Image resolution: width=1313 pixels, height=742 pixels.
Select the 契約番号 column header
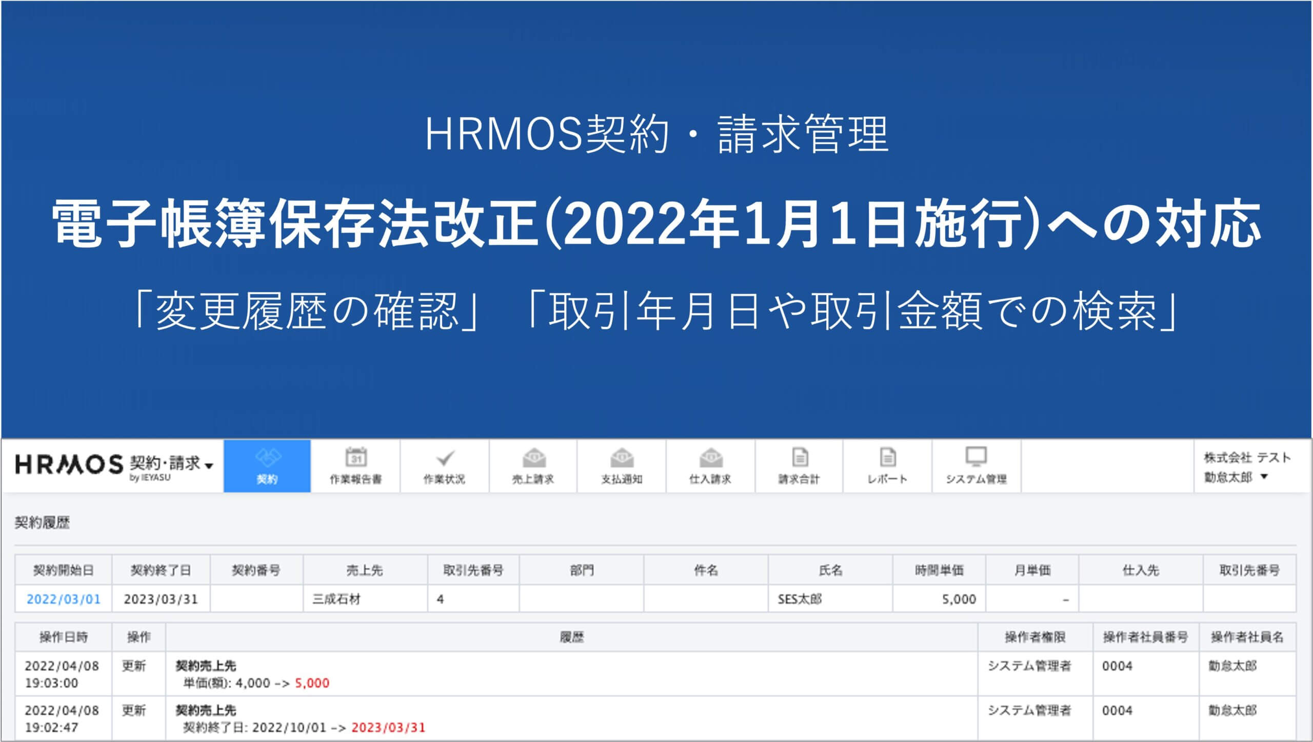(256, 570)
